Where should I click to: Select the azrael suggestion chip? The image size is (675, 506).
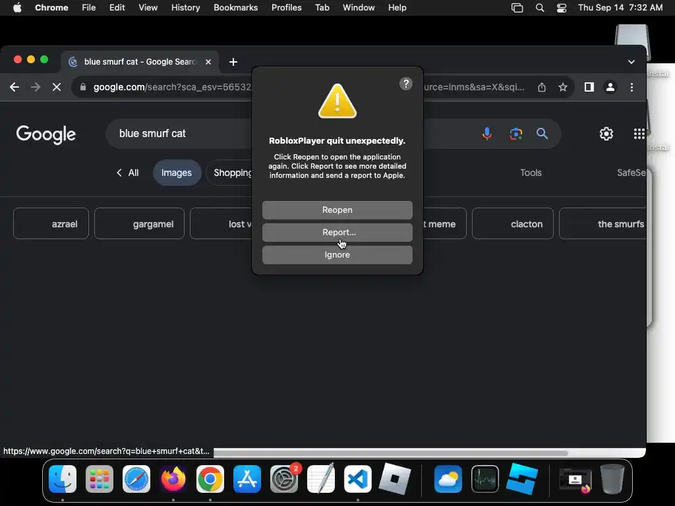point(51,224)
